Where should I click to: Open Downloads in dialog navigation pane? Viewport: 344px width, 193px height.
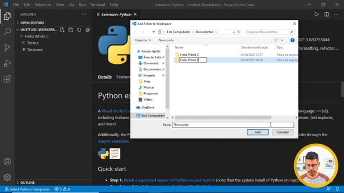[x=150, y=63]
